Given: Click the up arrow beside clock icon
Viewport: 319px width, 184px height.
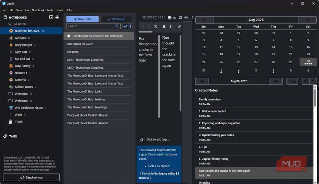Looking at the screenshot, I should (x=313, y=81).
